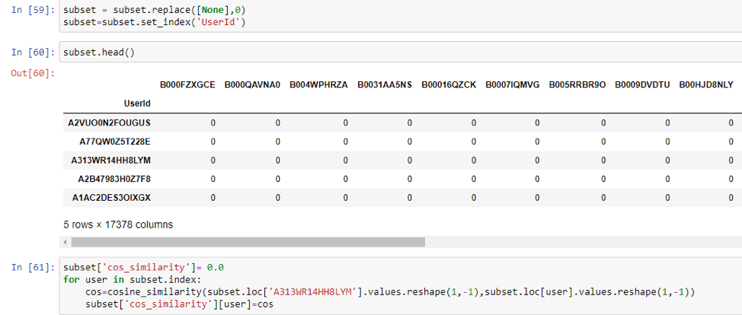Click the subset.replace([None],0) line
This screenshot has height=315, width=742.
tap(155, 10)
